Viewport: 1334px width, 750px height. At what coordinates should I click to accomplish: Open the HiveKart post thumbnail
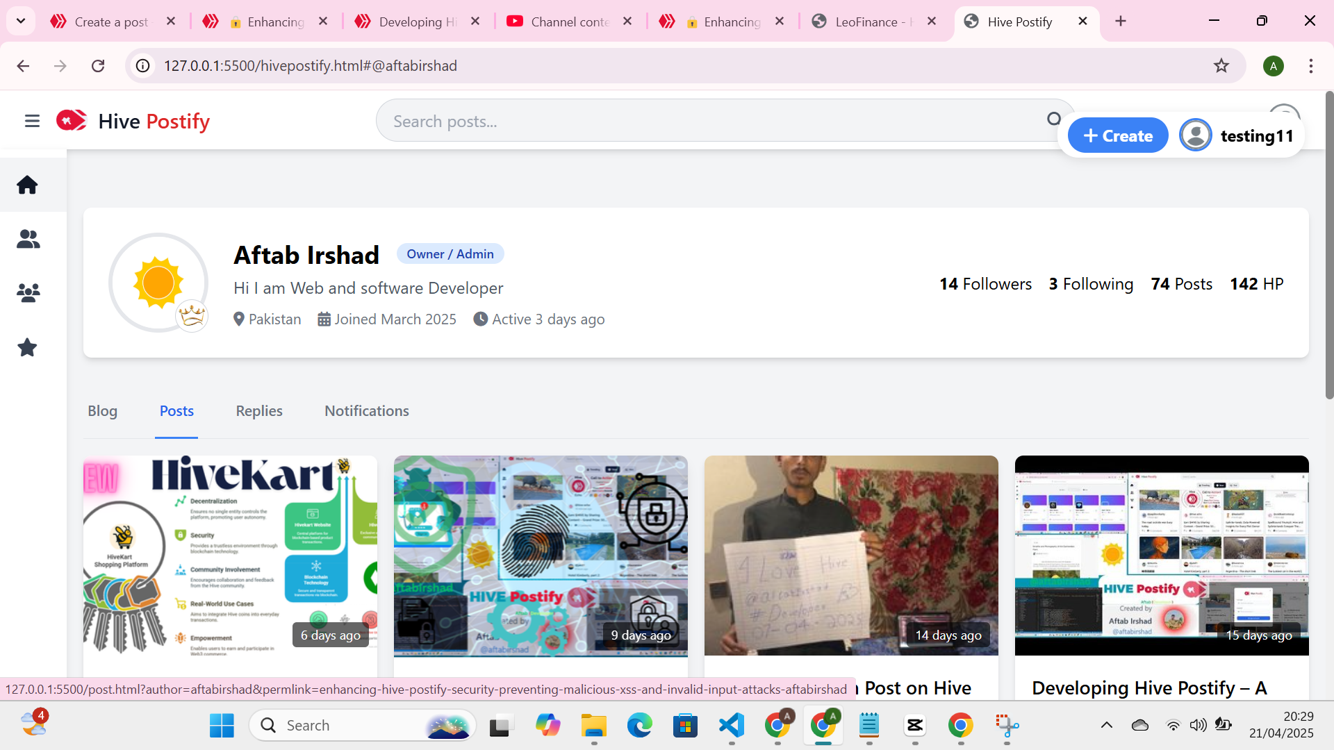point(230,556)
